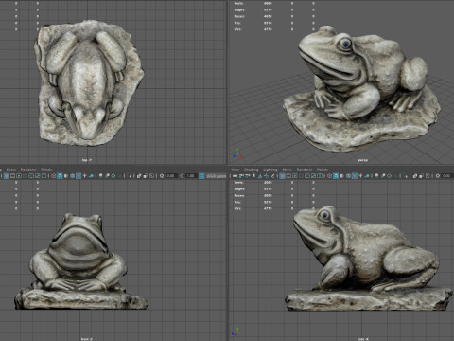The width and height of the screenshot is (454, 341).
Task: Click Image Plane icon in side view toolbar
Action: [x=260, y=176]
